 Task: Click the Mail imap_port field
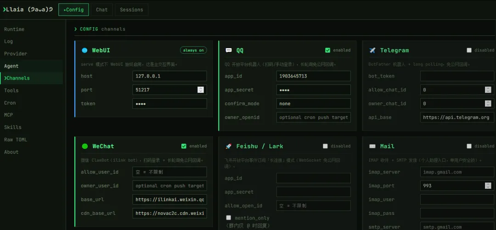coord(457,186)
